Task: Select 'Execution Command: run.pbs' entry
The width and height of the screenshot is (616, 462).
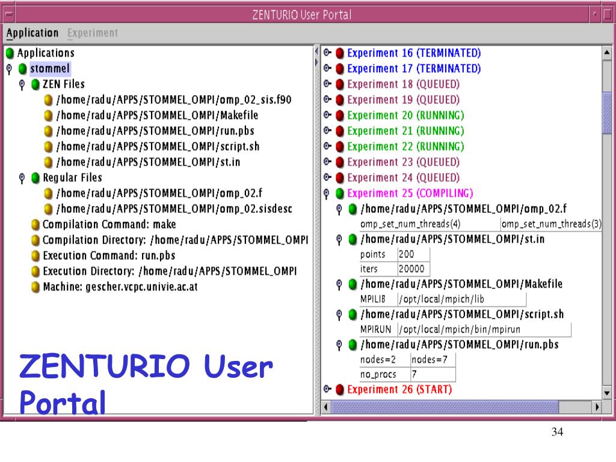Action: [109, 256]
